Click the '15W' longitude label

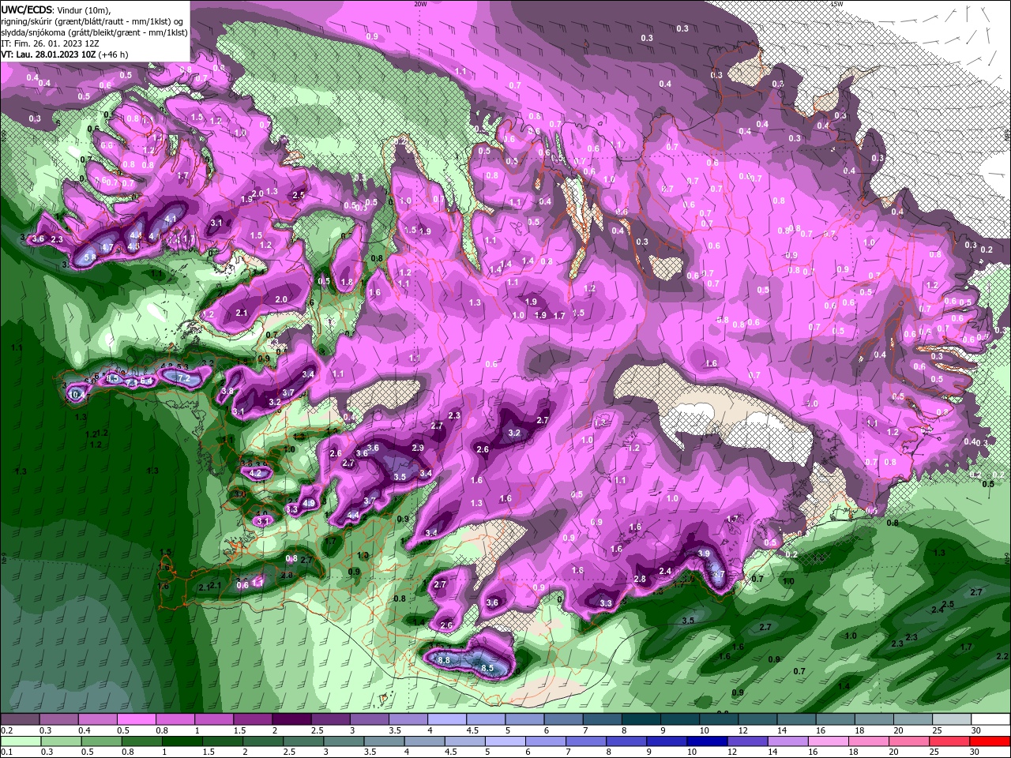pyautogui.click(x=836, y=4)
